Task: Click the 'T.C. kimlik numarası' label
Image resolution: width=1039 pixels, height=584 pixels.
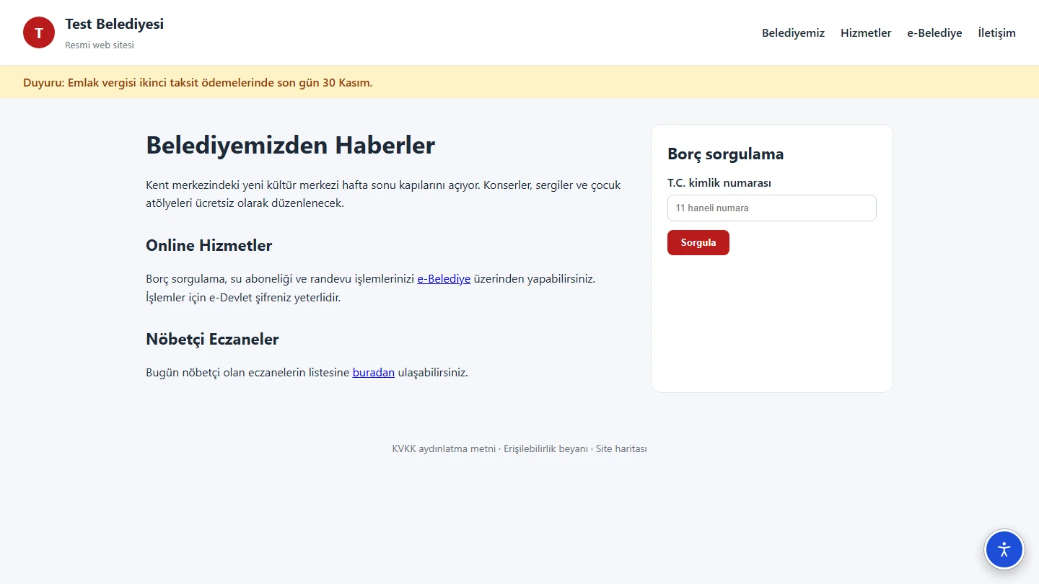Action: coord(719,182)
